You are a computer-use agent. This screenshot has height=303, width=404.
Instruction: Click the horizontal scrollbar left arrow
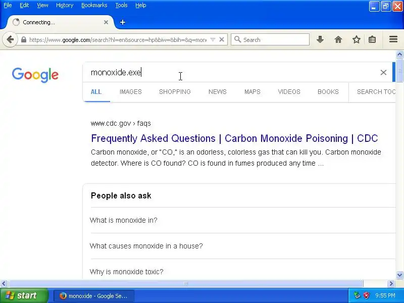tap(4, 284)
